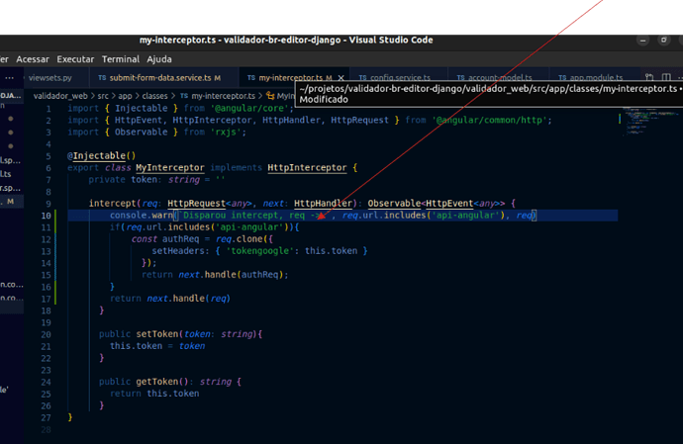This screenshot has height=444, width=683.
Task: Click the validador_web breadcrumb
Action: (x=60, y=96)
